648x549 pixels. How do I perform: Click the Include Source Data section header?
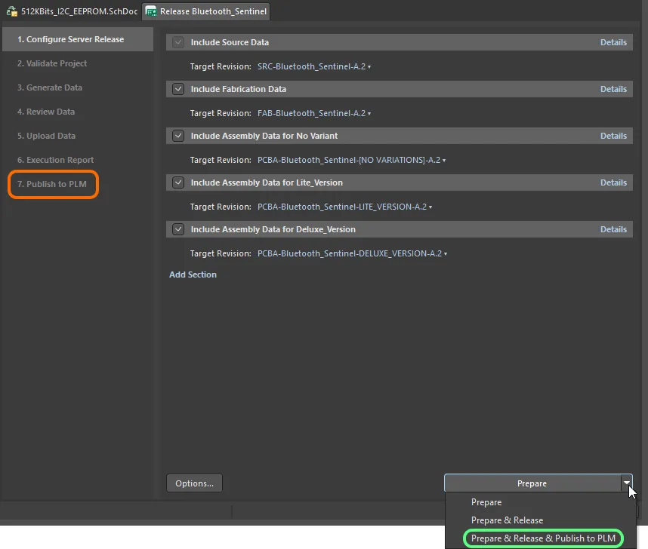pos(400,42)
